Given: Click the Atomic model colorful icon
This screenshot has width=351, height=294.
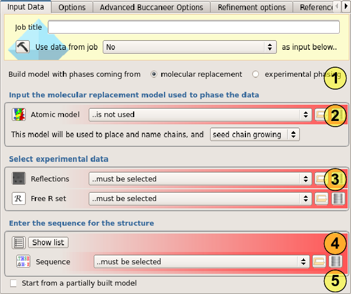Looking at the screenshot, I should click(x=19, y=115).
